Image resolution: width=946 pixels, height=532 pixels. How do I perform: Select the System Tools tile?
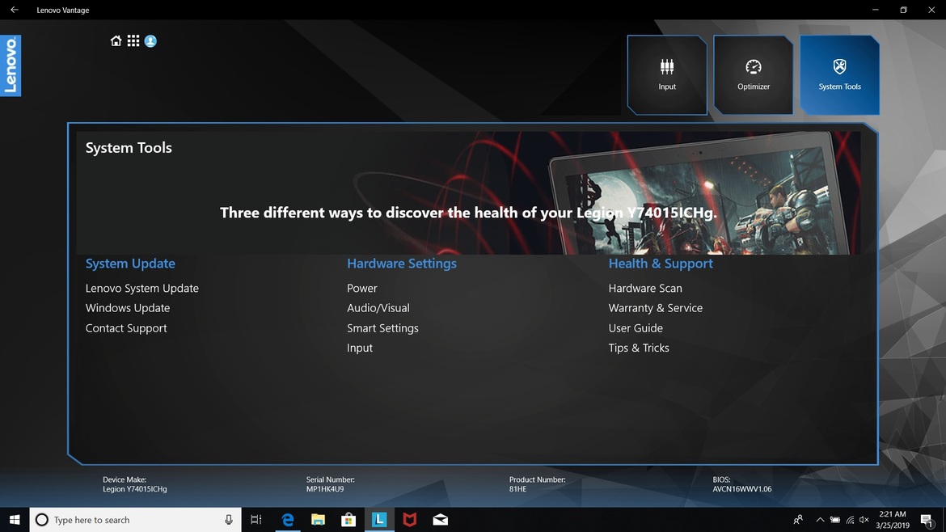[839, 75]
